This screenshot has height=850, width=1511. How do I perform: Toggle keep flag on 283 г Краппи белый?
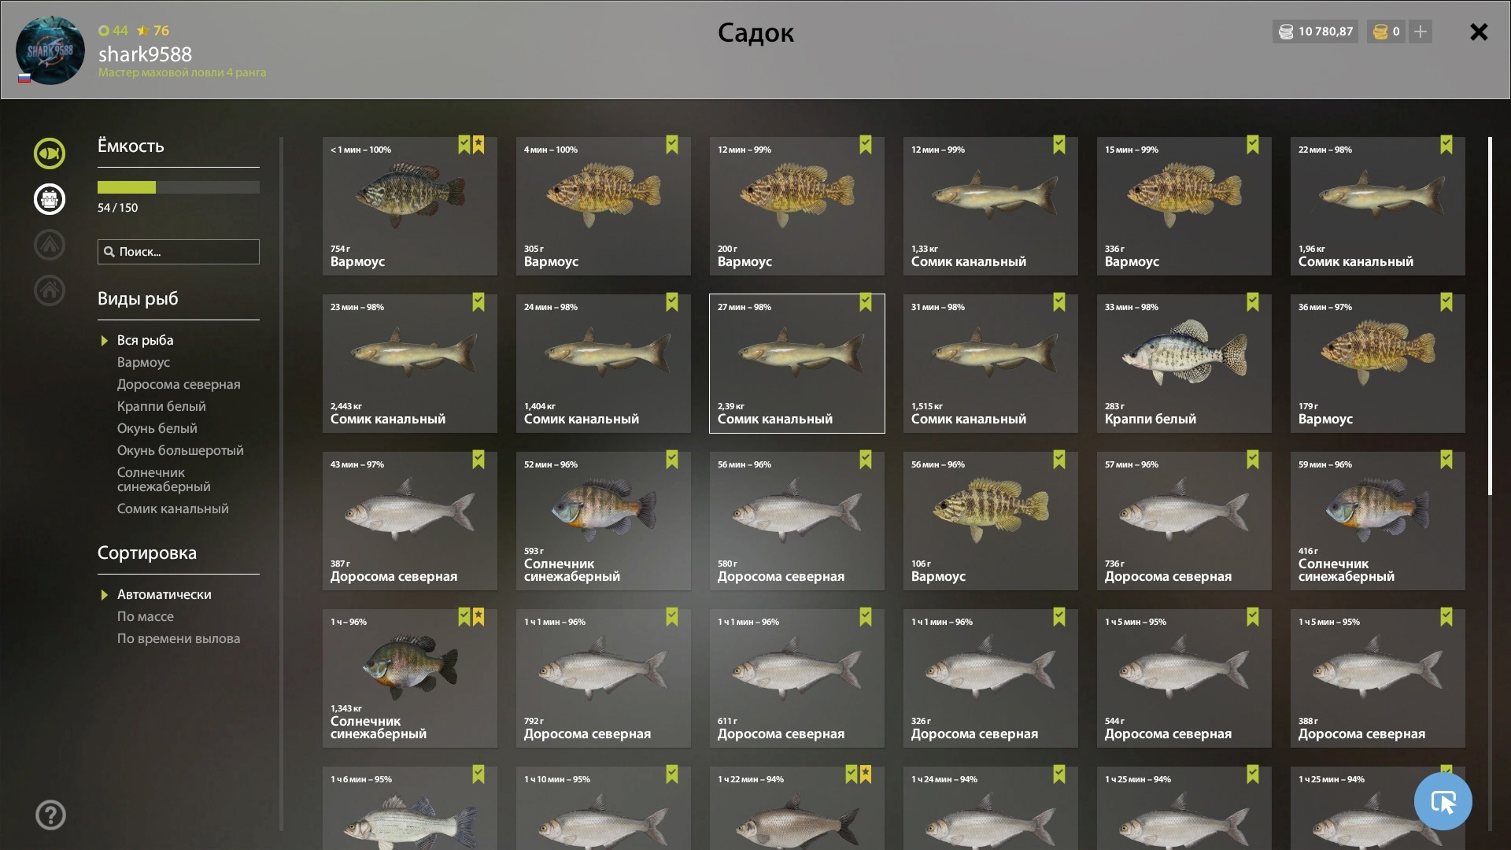coord(1253,302)
